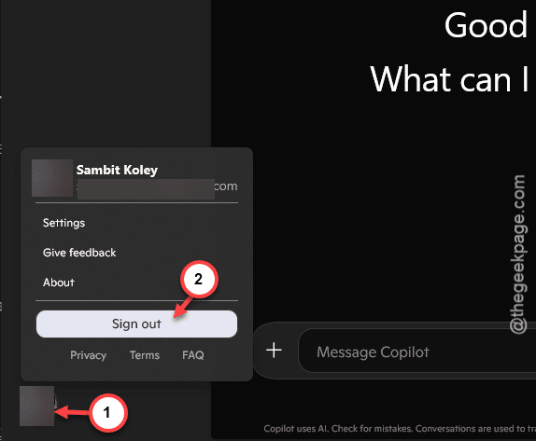
Task: Select Give feedback in account menu
Action: 79,253
